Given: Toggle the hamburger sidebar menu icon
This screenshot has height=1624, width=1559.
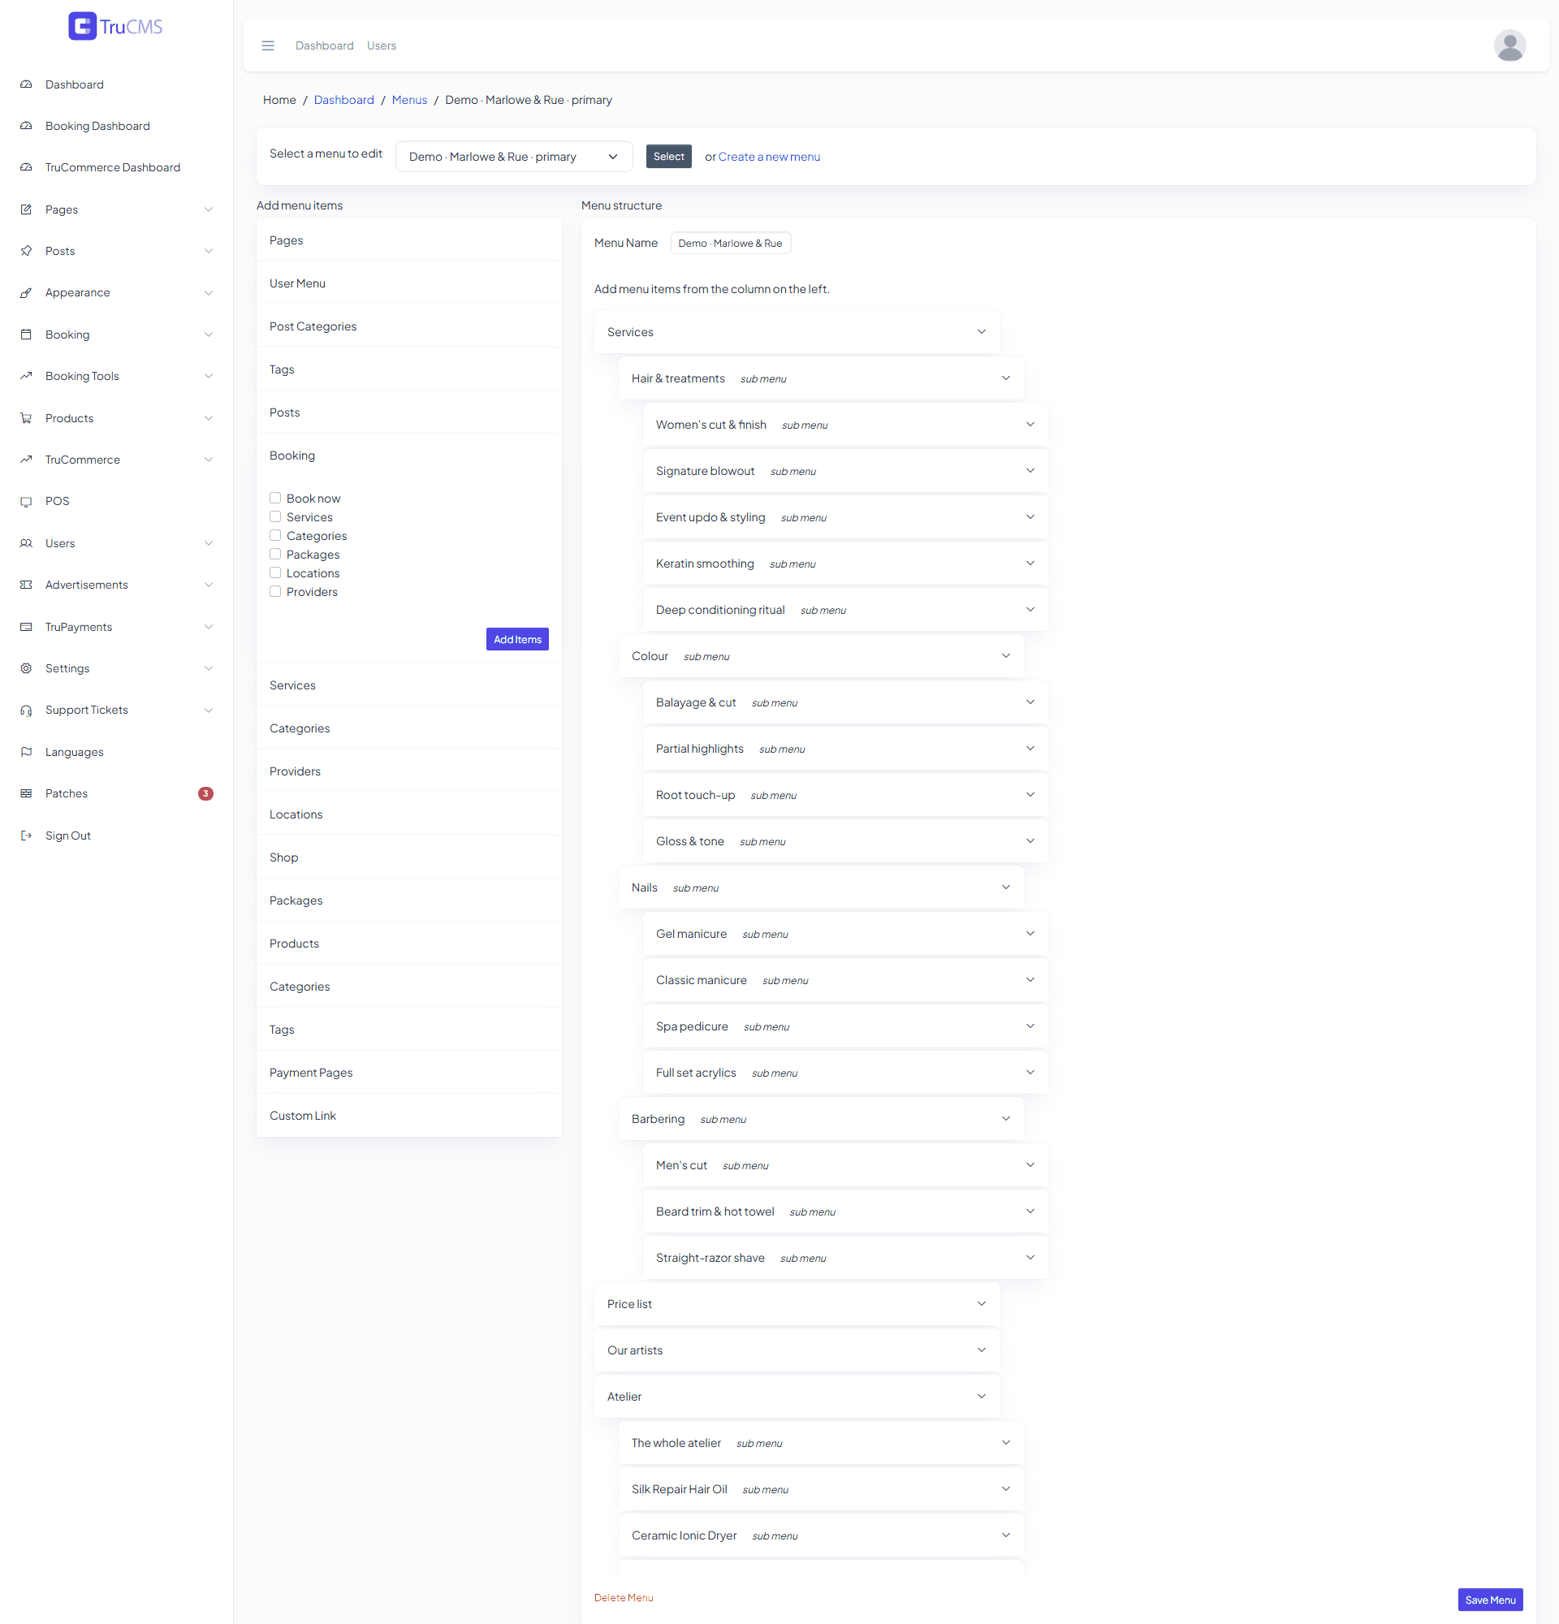Looking at the screenshot, I should coord(268,45).
